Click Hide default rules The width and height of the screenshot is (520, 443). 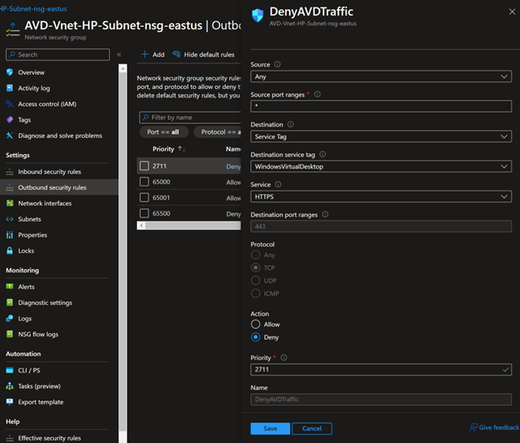pyautogui.click(x=203, y=54)
